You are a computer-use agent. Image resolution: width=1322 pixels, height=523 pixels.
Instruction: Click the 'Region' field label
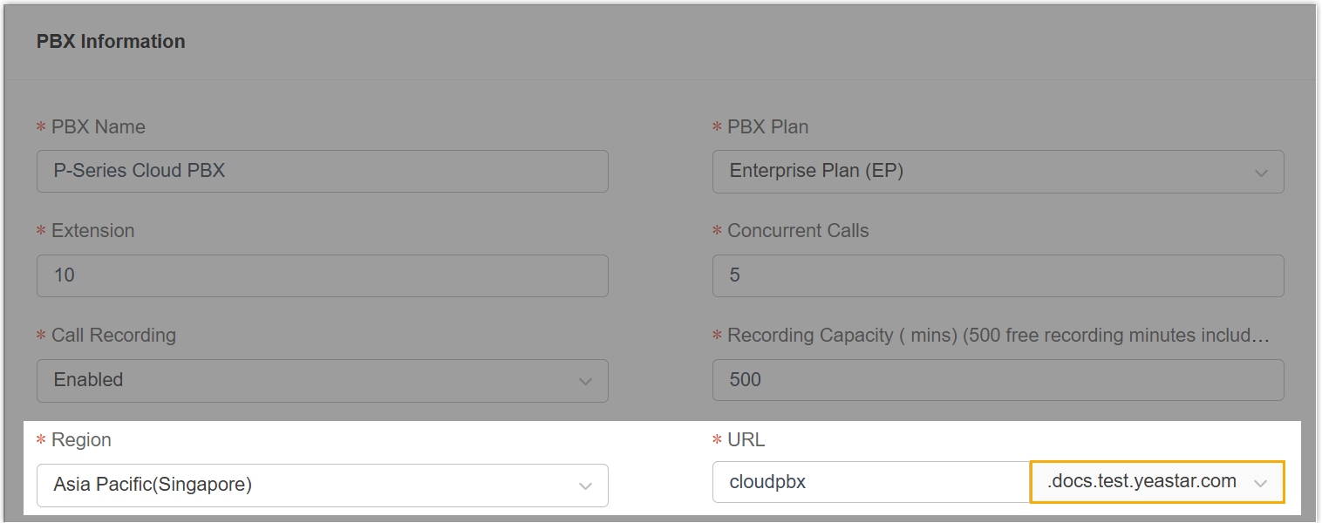pyautogui.click(x=81, y=440)
